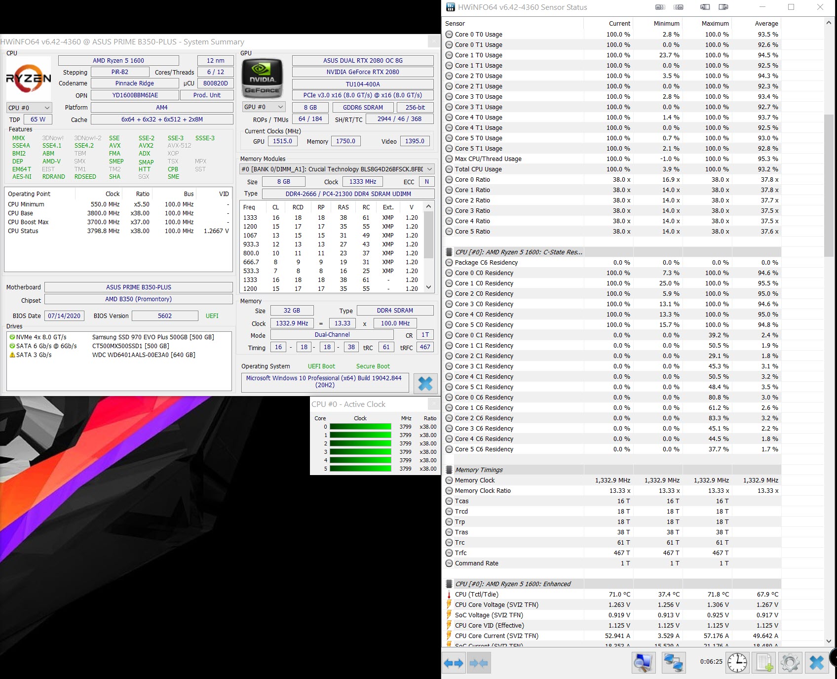837x679 pixels.
Task: Click the green check beside SATA 6 Gb/s
Action: (12, 346)
